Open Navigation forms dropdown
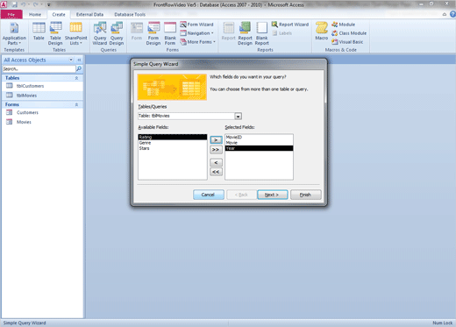Image resolution: width=456 pixels, height=327 pixels. pos(196,33)
